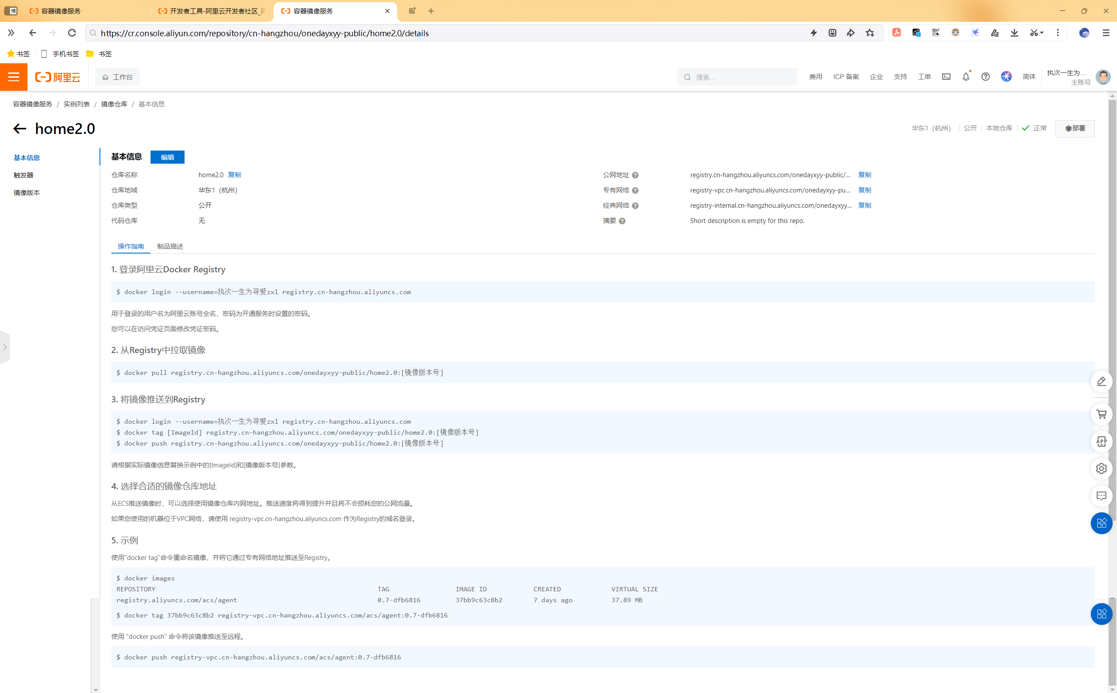Select 镜像版本 in the left sidebar
The height and width of the screenshot is (693, 1117).
tap(27, 193)
